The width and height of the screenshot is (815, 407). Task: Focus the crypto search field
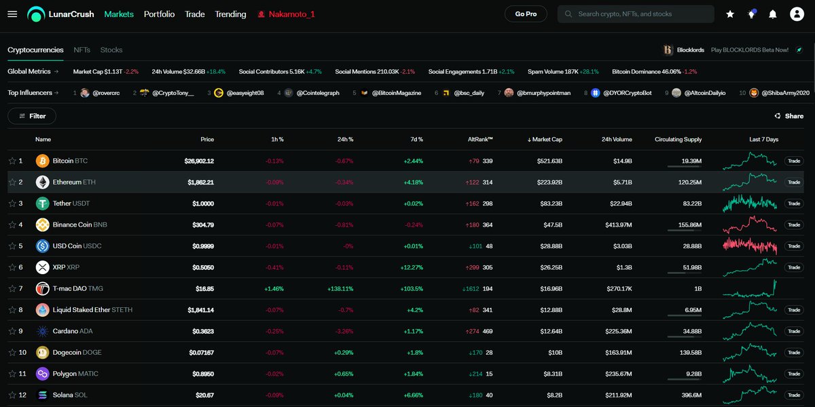(x=636, y=14)
